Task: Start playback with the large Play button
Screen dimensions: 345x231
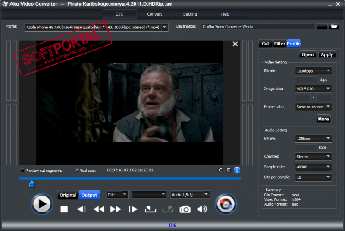Action: pos(42,204)
